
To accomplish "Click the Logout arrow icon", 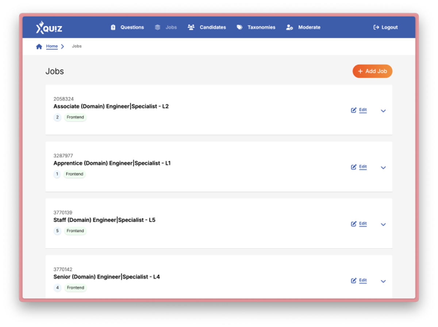I will [x=376, y=27].
